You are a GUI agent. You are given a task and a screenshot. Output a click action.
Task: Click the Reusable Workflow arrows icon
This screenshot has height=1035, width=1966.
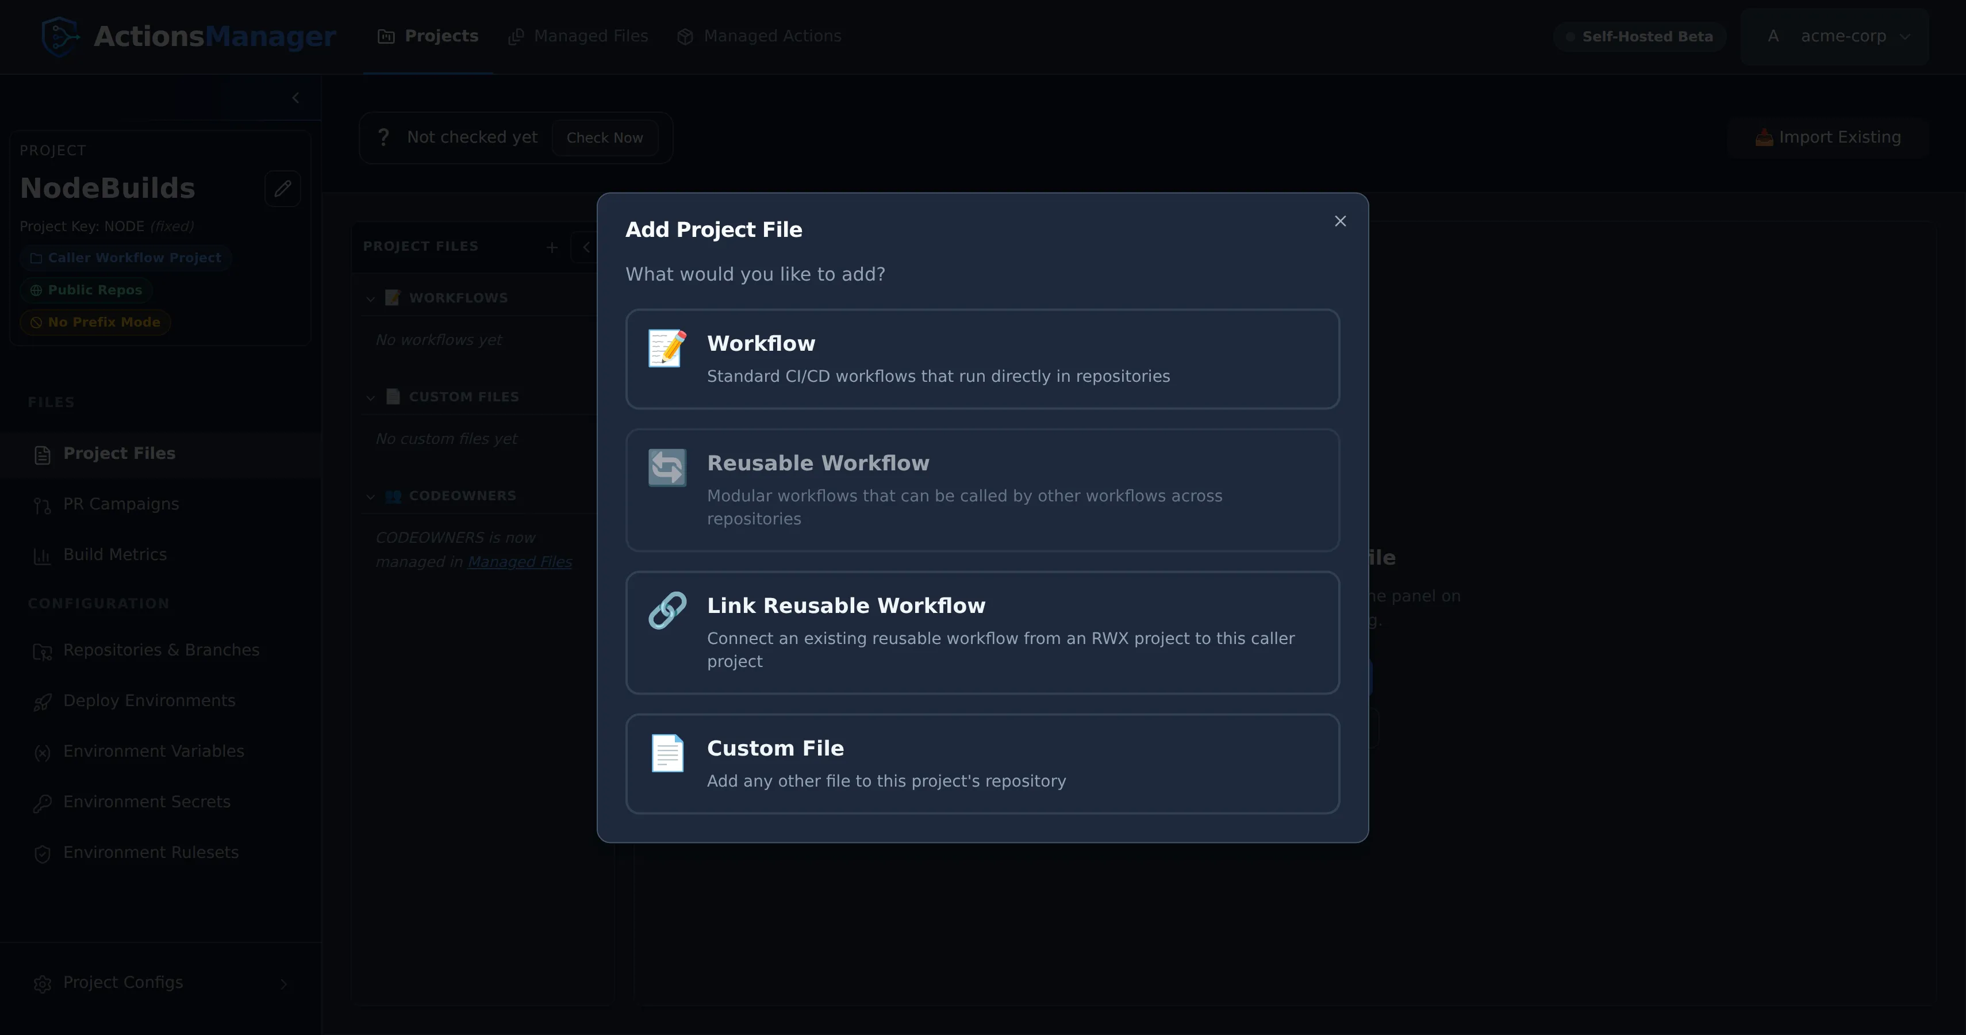pyautogui.click(x=667, y=468)
